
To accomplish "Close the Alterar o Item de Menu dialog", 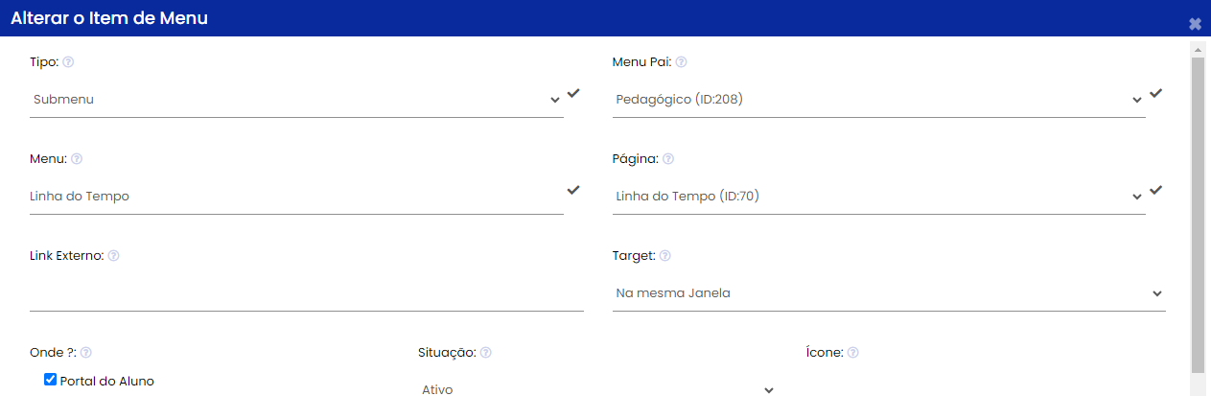I will pos(1195,24).
